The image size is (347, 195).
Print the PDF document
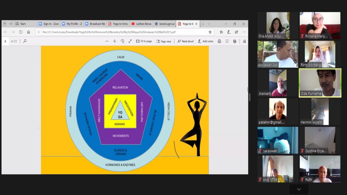click(219, 41)
